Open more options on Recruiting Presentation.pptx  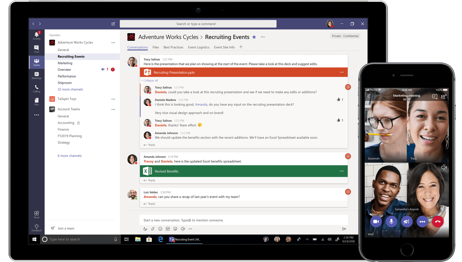click(x=342, y=72)
